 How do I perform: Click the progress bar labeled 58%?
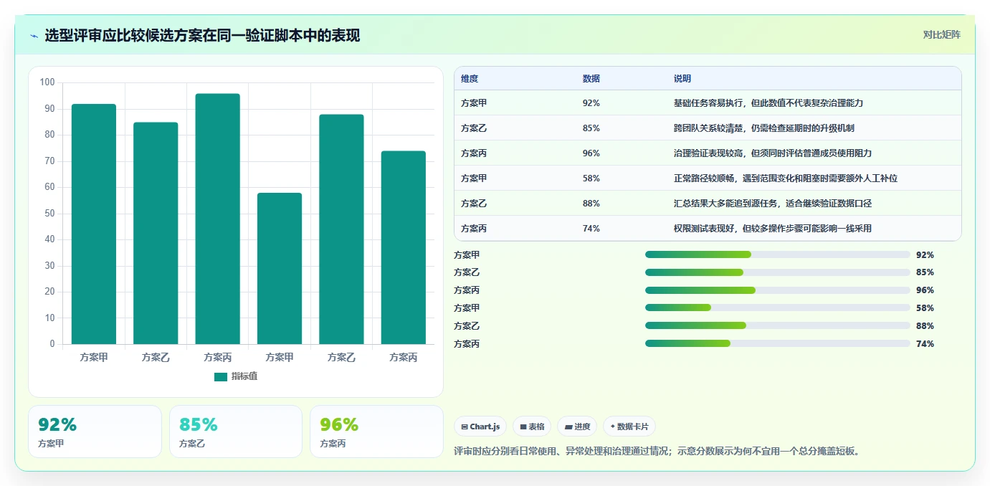coord(778,308)
